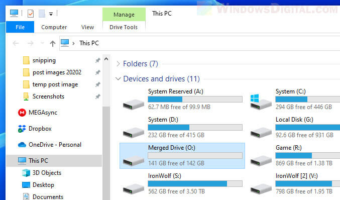Select Merged Drive (O:) drive icon
This screenshot has height=200, width=340.
pyautogui.click(x=134, y=160)
